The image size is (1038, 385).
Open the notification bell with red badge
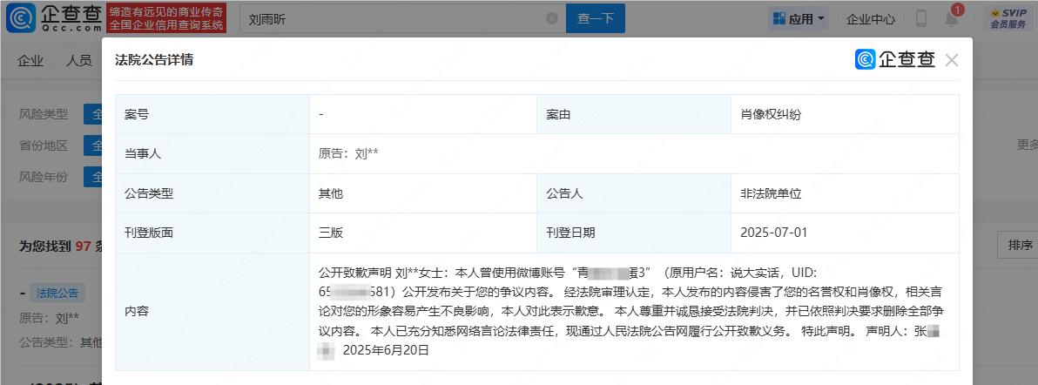pyautogui.click(x=952, y=18)
